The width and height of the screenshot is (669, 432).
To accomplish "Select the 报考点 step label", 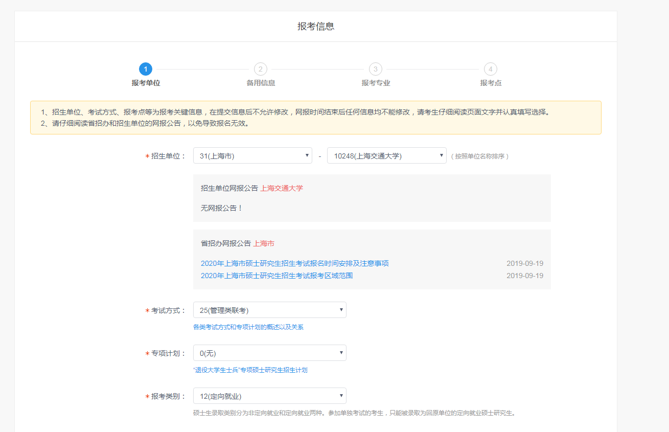I will [491, 83].
